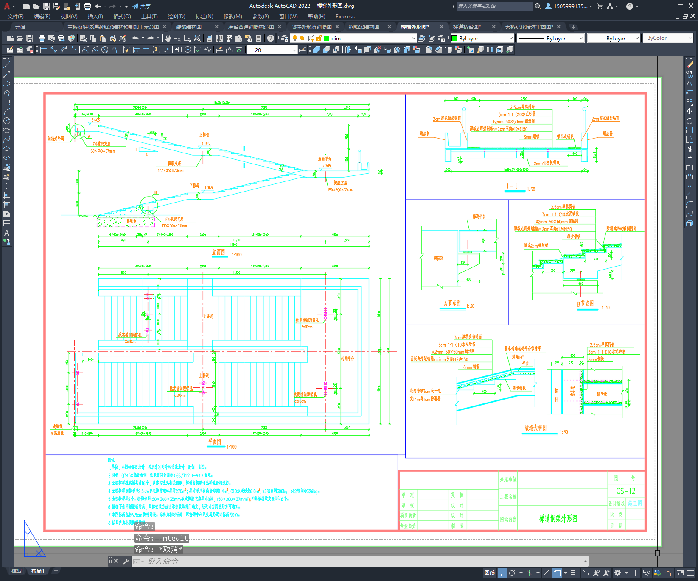Open the 开始 start tab

coord(20,27)
